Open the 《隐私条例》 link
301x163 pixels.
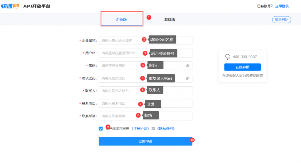[x=166, y=129]
